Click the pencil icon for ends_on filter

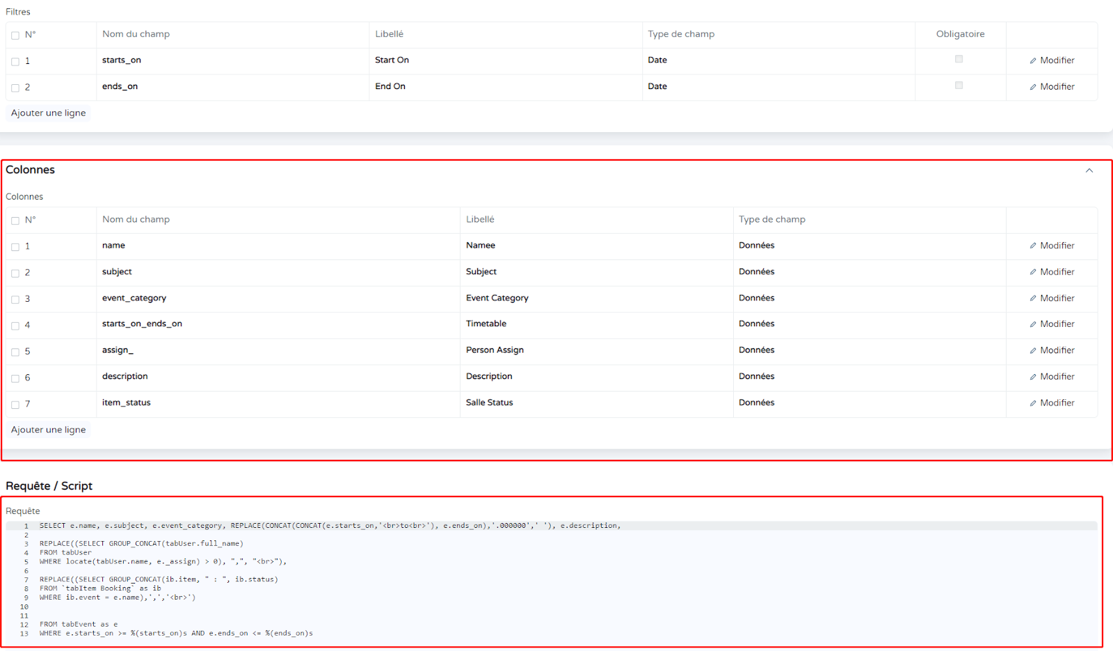[x=1033, y=87]
